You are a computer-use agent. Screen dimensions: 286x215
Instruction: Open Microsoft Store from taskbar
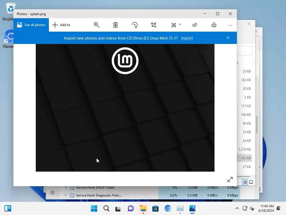155,208
